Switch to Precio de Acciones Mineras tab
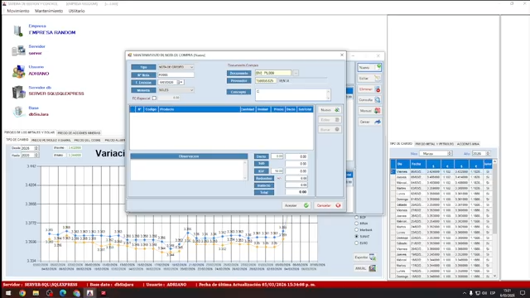The height and width of the screenshot is (298, 530). [x=79, y=132]
